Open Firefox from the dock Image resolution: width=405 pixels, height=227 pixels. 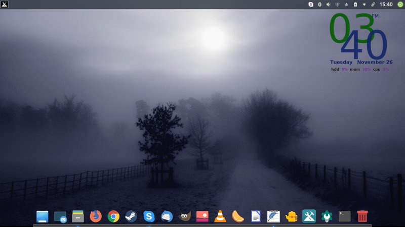95,216
